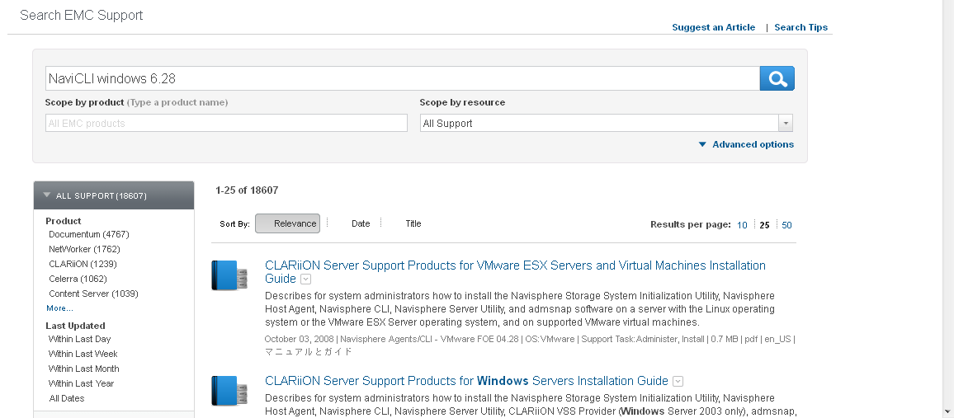Filter results Within Last Month

click(84, 369)
